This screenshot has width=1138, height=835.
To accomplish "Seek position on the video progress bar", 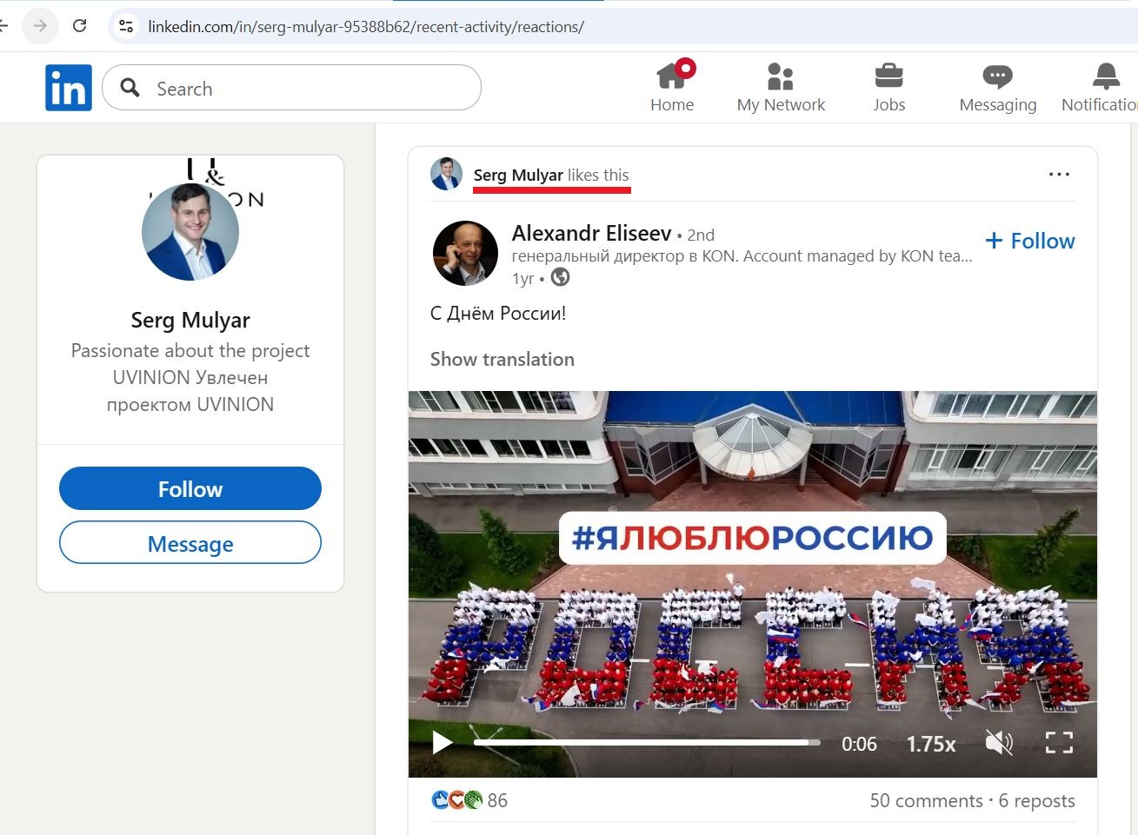I will 643,742.
